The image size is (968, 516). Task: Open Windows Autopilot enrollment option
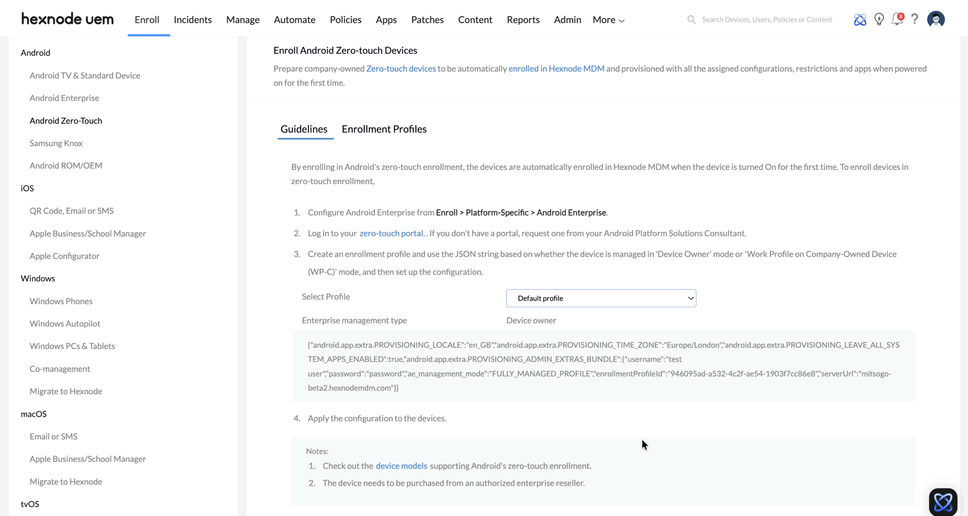pos(65,323)
